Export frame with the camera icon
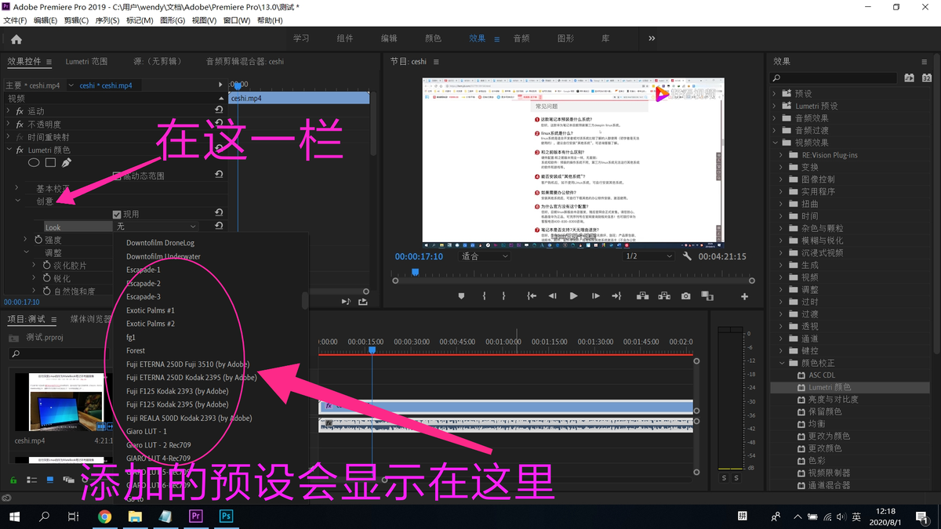 (686, 296)
